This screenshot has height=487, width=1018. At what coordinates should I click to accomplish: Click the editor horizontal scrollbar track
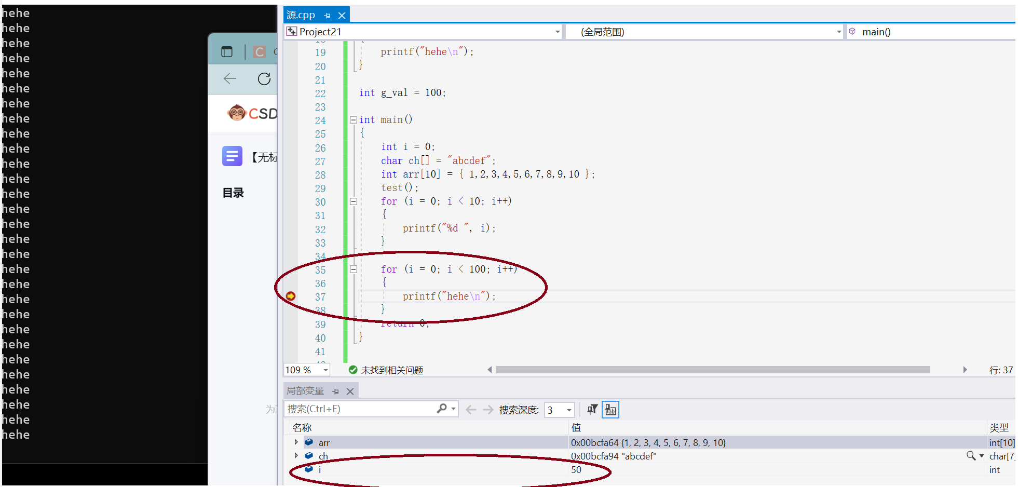(713, 370)
